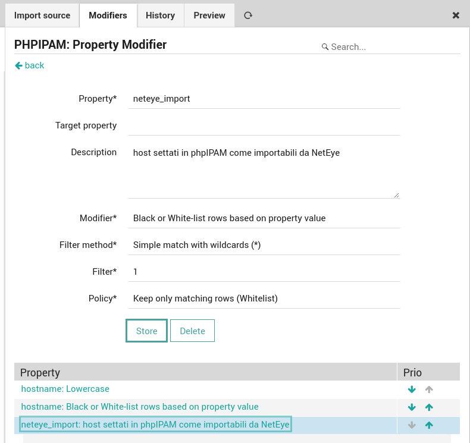
Task: Move hostname Lowercase modifier down
Action: (x=412, y=389)
